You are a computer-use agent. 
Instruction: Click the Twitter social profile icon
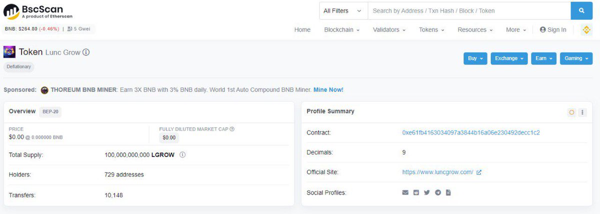427,192
